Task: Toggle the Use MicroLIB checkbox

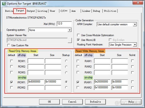Action: 78,40
